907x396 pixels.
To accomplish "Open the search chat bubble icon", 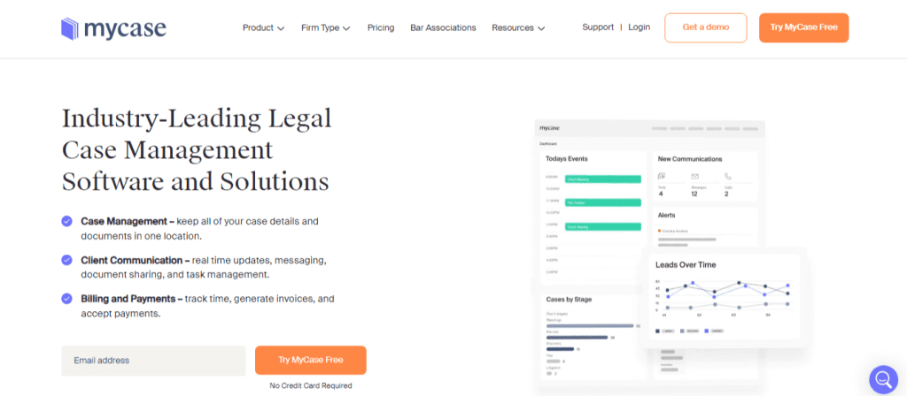I will (883, 379).
